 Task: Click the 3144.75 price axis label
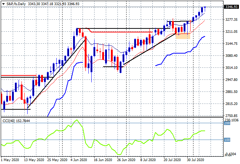(x=231, y=44)
